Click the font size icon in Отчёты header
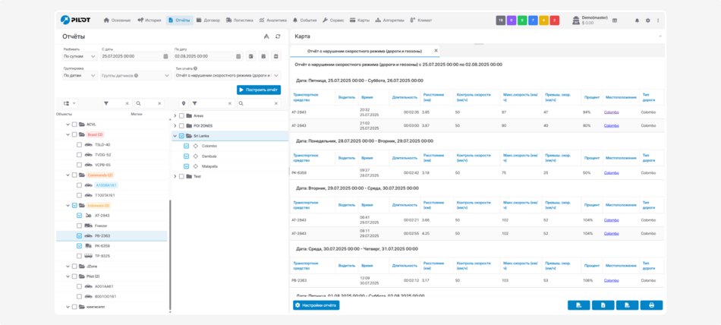Viewport: 721px width, 325px height. click(x=266, y=36)
